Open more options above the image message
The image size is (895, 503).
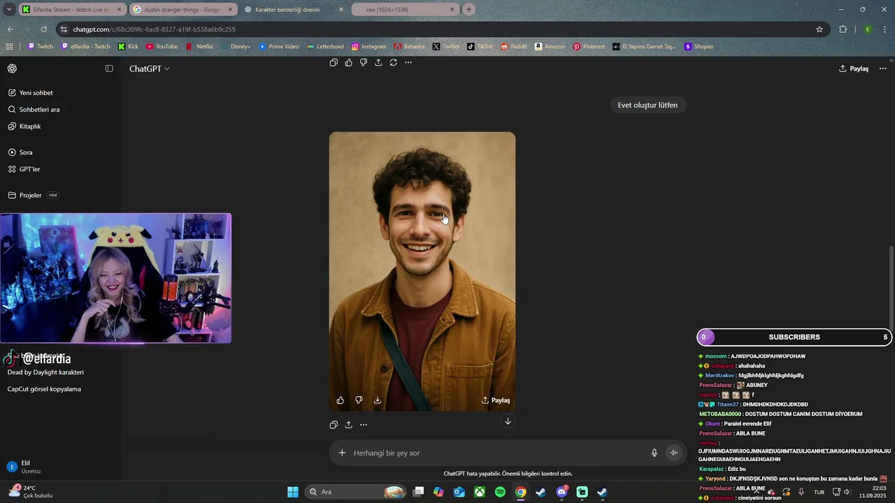[x=408, y=62]
